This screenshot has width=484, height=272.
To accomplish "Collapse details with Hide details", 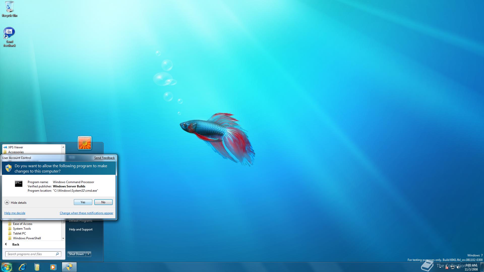I will click(16, 202).
